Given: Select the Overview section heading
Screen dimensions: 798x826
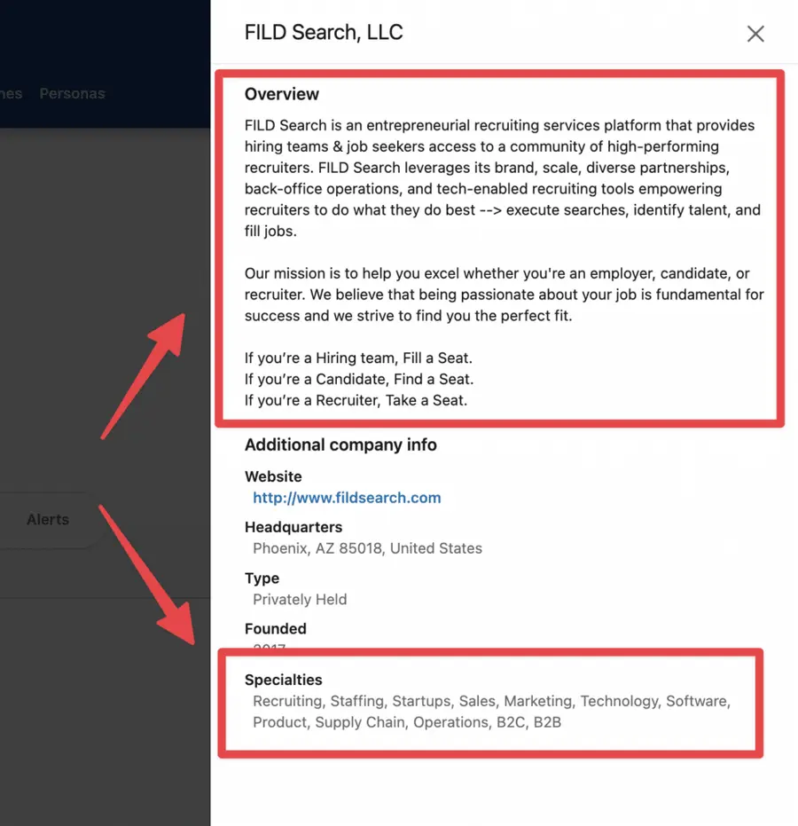Looking at the screenshot, I should point(282,94).
